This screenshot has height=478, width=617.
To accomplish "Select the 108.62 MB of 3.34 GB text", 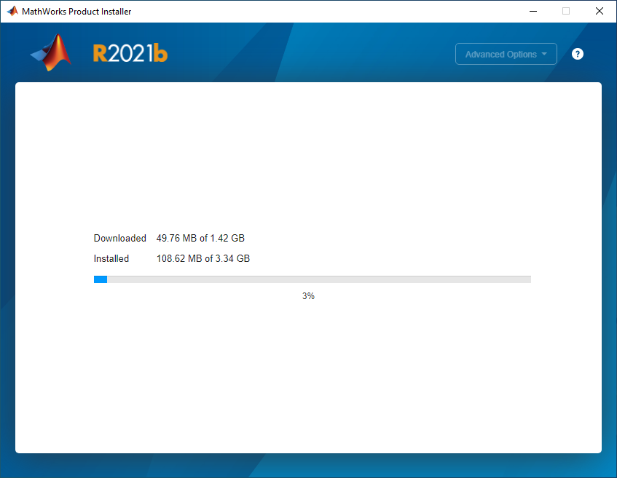I will tap(203, 258).
